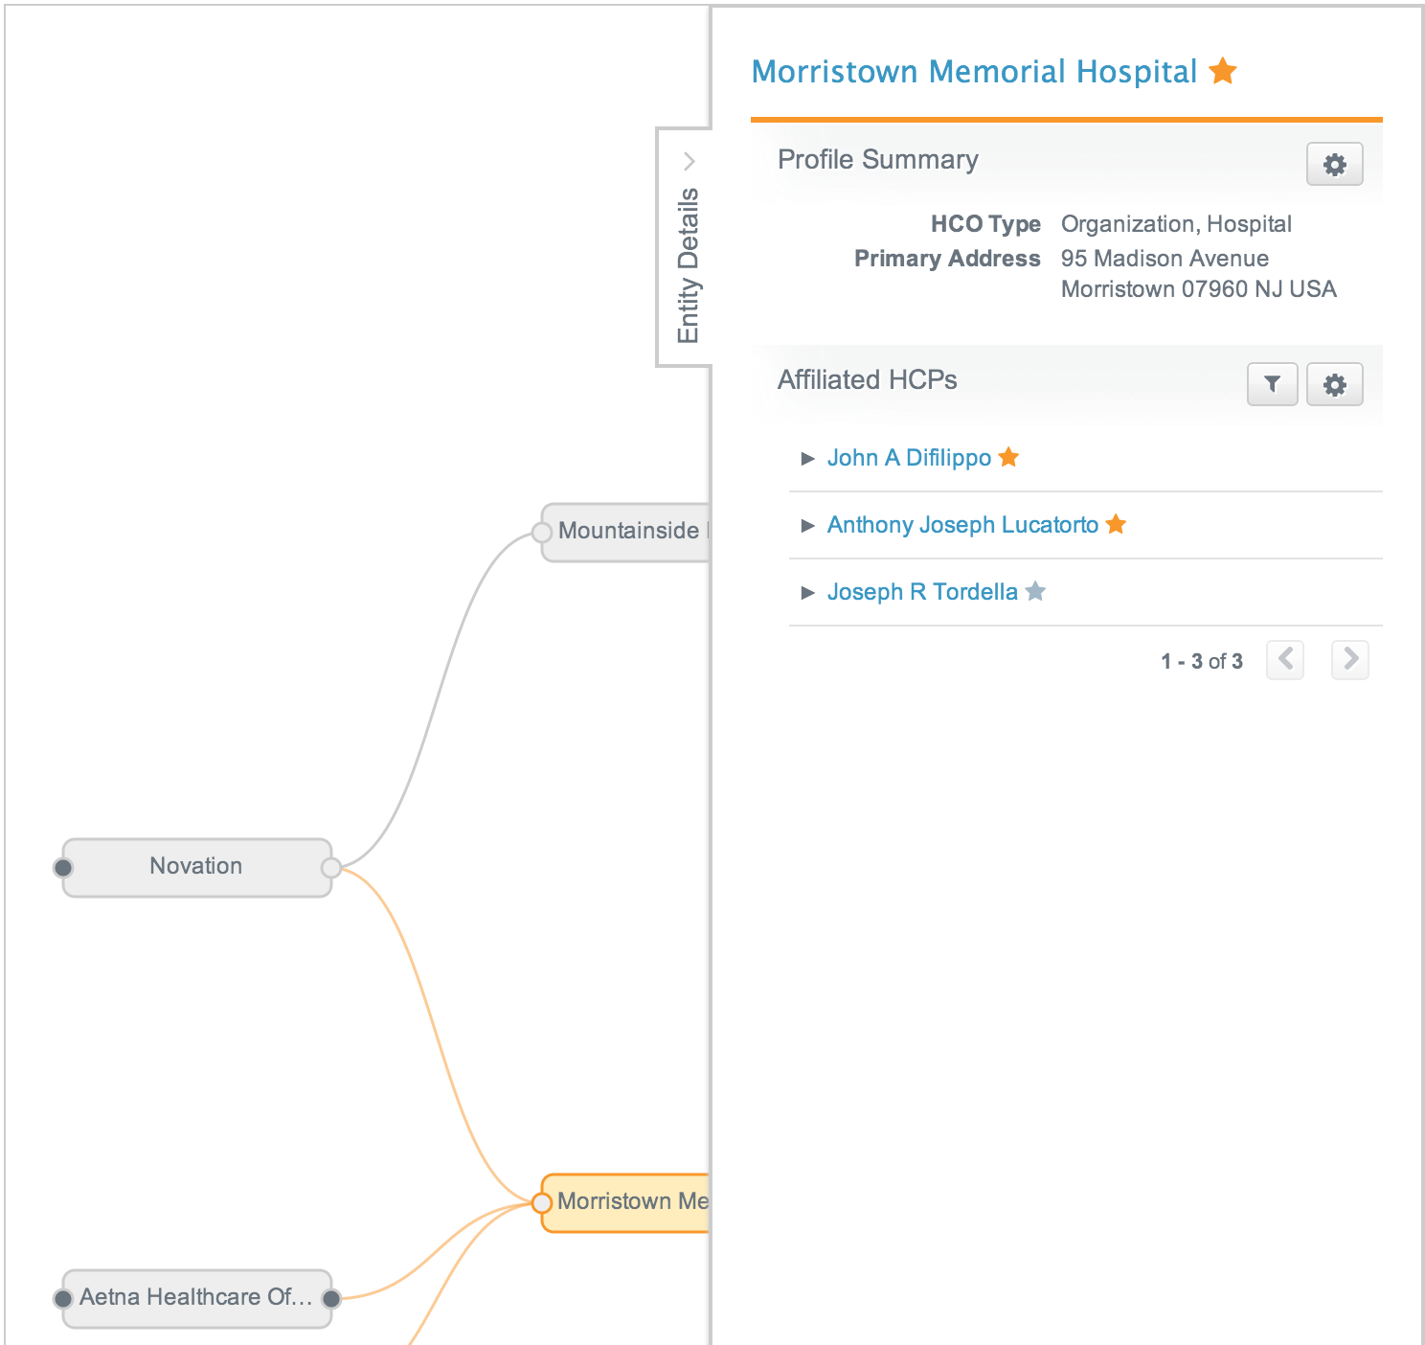
Task: Go to previous page of affiliated HCPs
Action: pos(1285,659)
